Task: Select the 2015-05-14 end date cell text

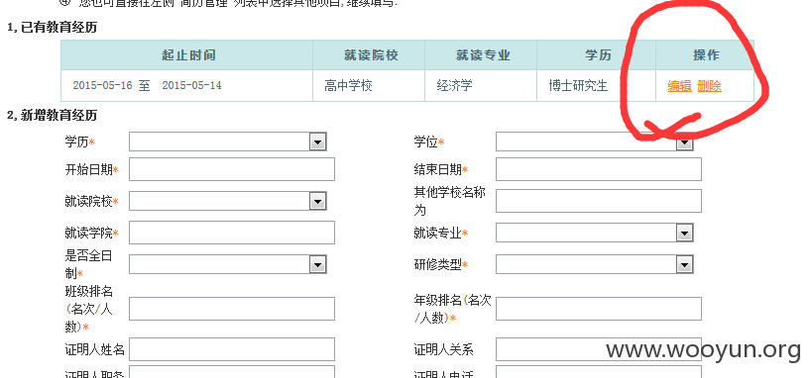Action: coord(191,86)
